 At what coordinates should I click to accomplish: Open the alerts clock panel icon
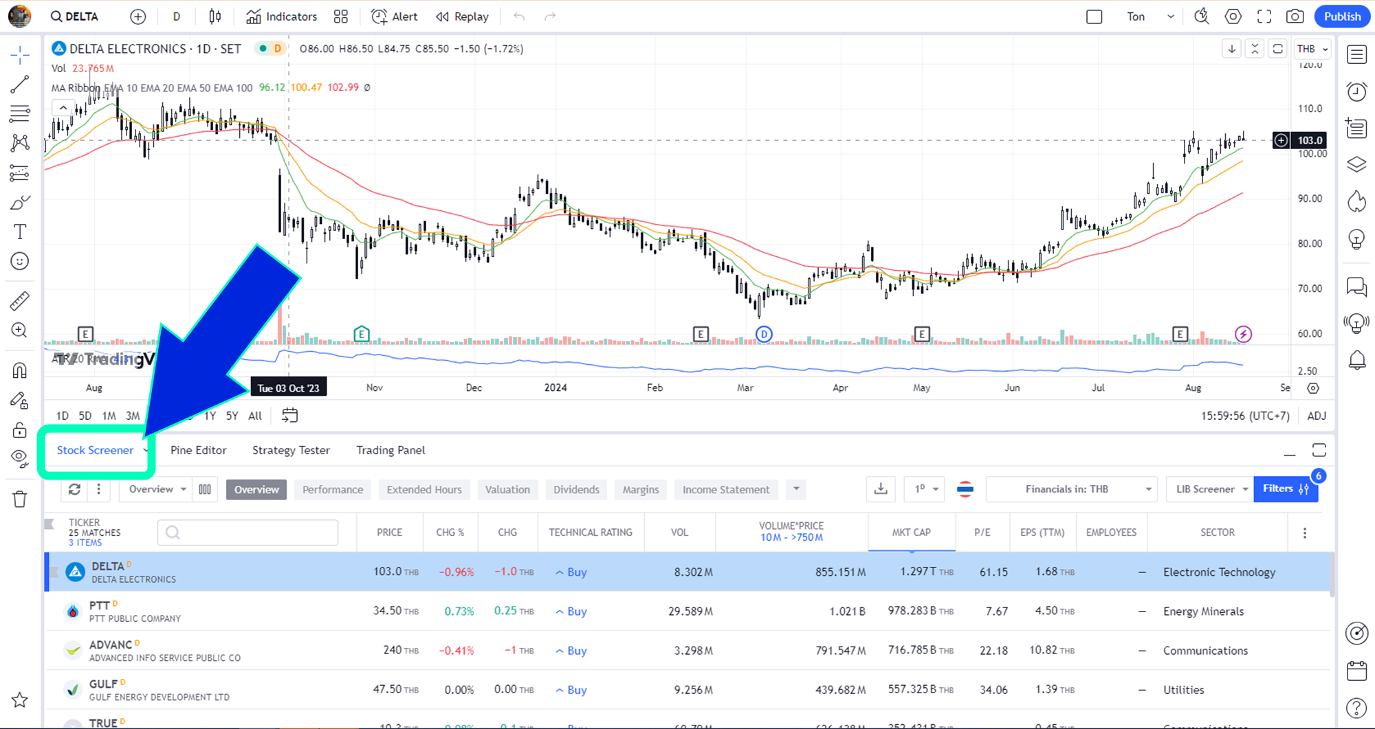click(x=1357, y=91)
